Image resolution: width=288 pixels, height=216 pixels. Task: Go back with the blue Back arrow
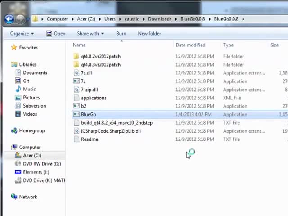[x=9, y=19]
